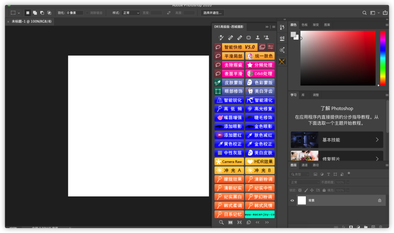Select the patch tool icon in DR5 panel
Image resolution: width=394 pixels, height=233 pixels.
coord(249,37)
